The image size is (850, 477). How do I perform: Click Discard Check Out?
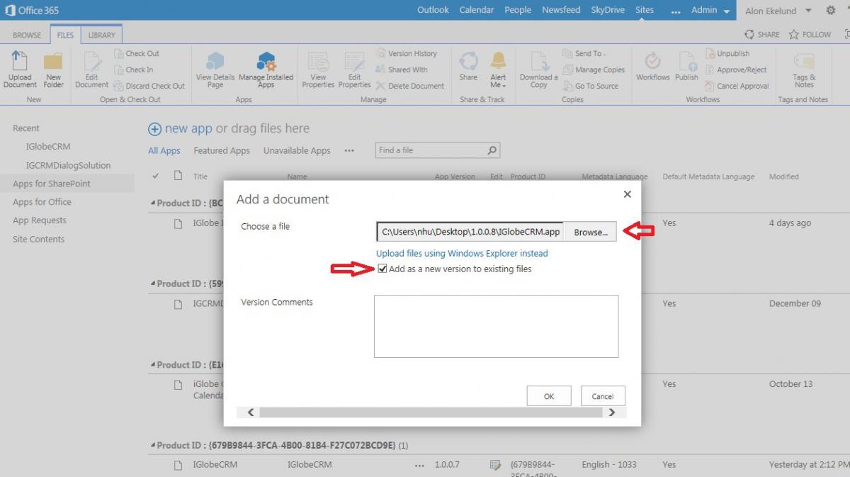[149, 86]
